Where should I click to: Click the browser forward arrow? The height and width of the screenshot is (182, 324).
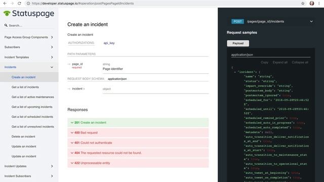[x=12, y=4]
